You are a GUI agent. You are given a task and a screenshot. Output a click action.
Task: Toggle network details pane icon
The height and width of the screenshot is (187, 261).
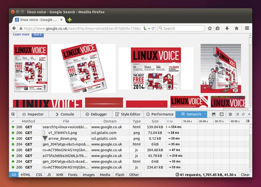coord(248,121)
